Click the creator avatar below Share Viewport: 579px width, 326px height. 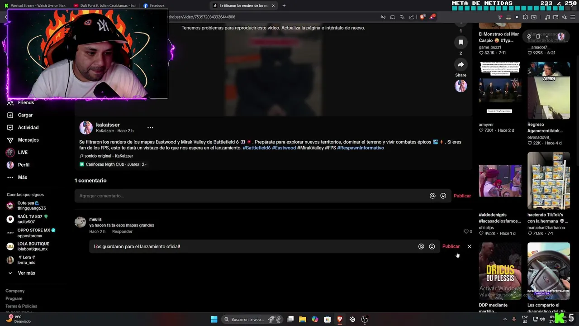pos(460,86)
